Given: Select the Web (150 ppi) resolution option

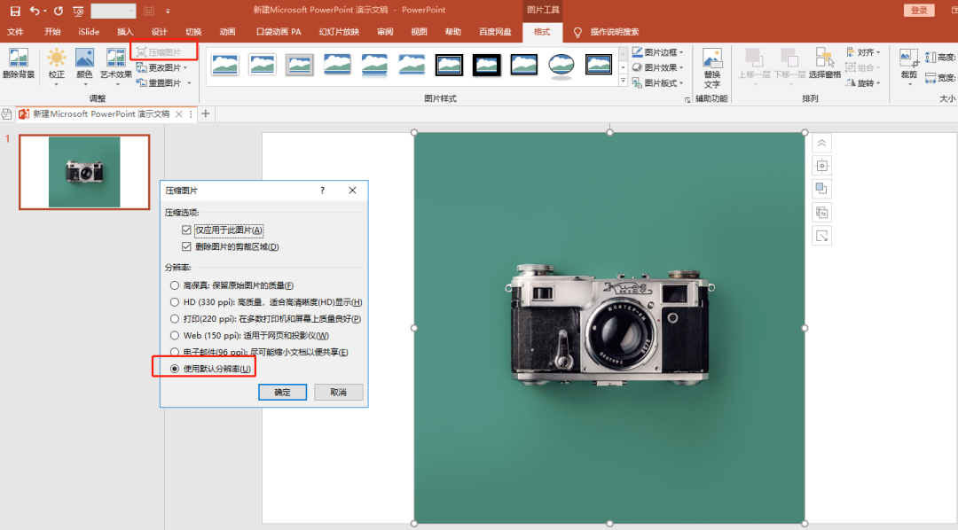Looking at the screenshot, I should tap(174, 336).
